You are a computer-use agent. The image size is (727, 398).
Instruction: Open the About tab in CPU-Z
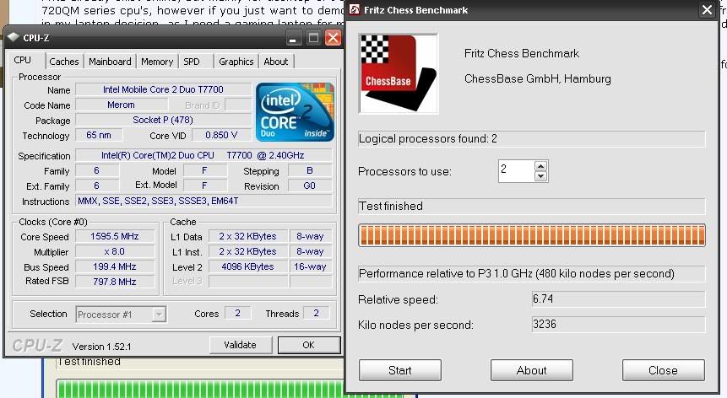[276, 62]
